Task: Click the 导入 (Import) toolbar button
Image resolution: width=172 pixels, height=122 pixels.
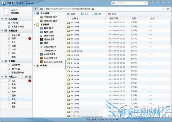Action: 85,14
